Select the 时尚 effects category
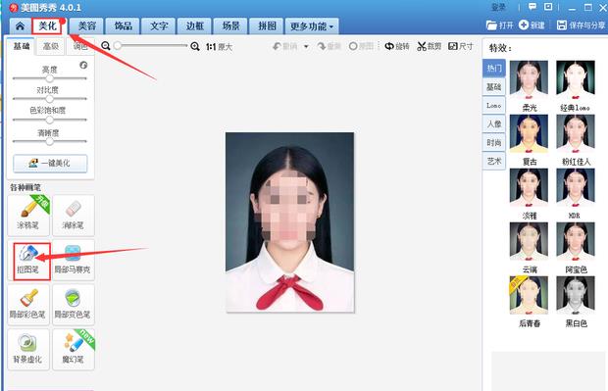 pos(494,143)
